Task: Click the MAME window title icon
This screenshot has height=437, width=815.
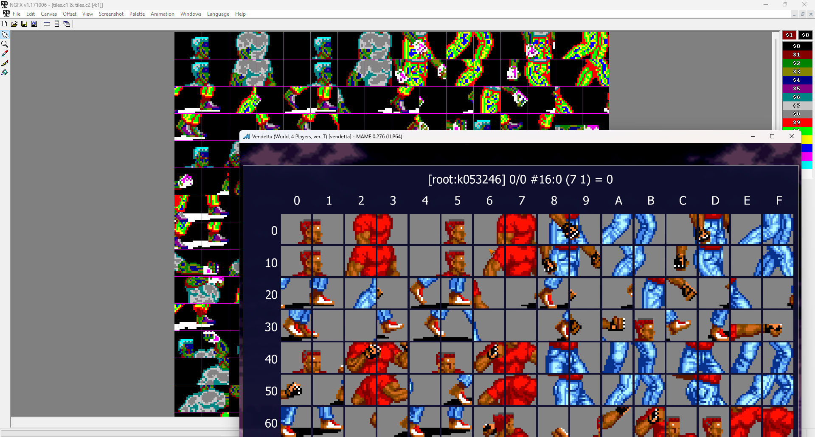Action: click(x=246, y=136)
